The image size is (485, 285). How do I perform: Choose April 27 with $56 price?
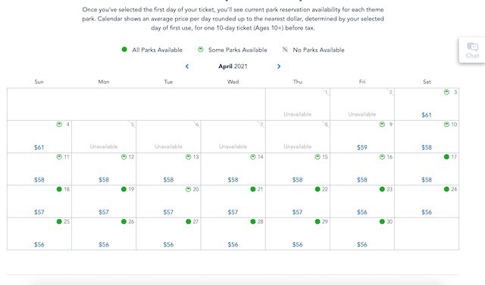168,234
